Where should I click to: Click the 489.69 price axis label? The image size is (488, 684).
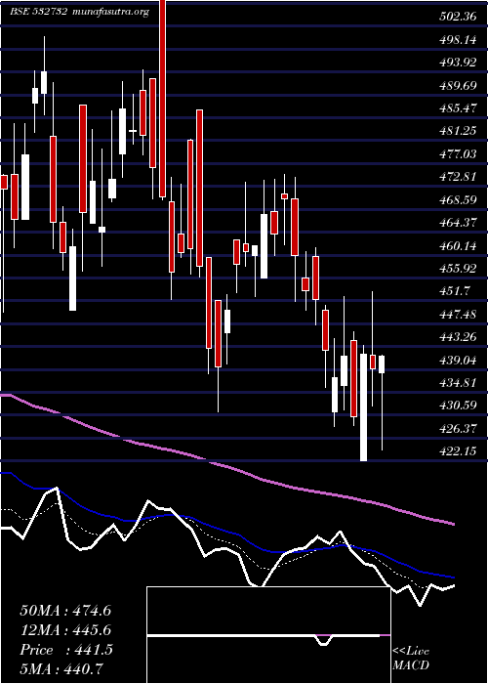coord(458,85)
